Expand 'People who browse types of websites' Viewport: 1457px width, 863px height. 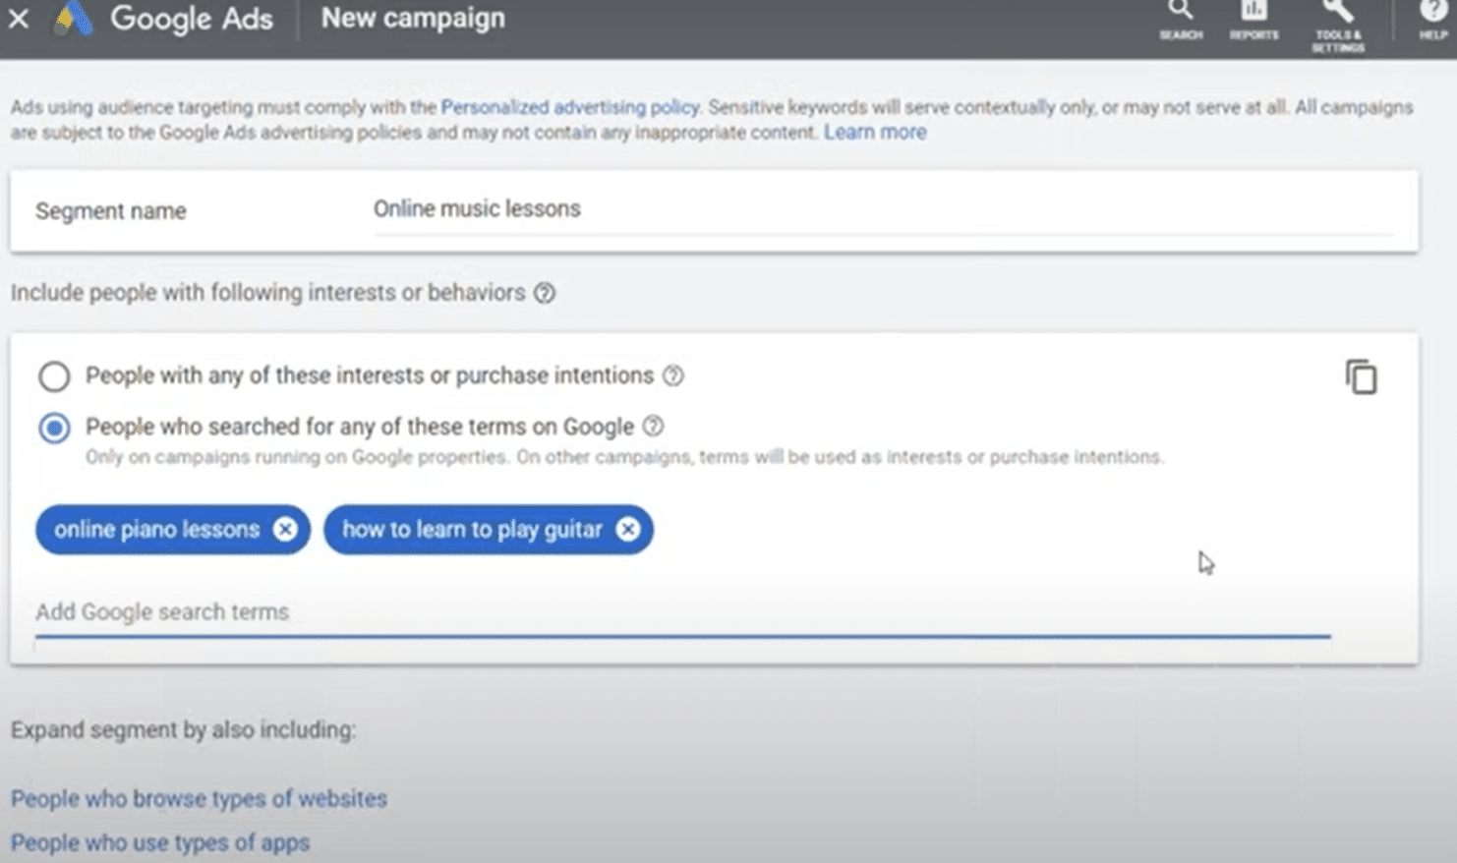coord(199,799)
